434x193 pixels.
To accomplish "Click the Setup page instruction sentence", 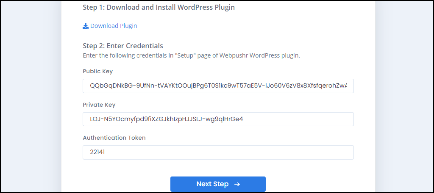I will [191, 55].
